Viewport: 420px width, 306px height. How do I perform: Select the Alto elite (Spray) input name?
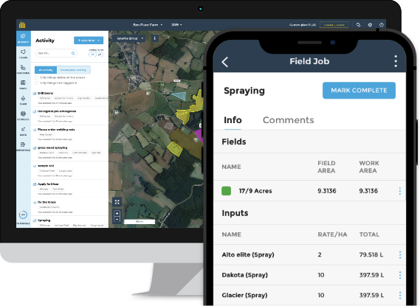[x=248, y=254]
